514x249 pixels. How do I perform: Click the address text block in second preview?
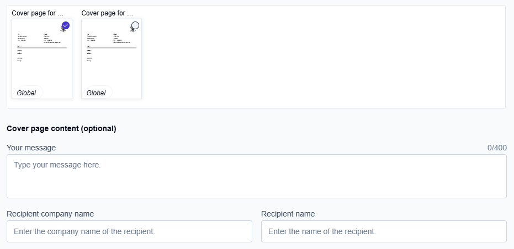pyautogui.click(x=94, y=37)
